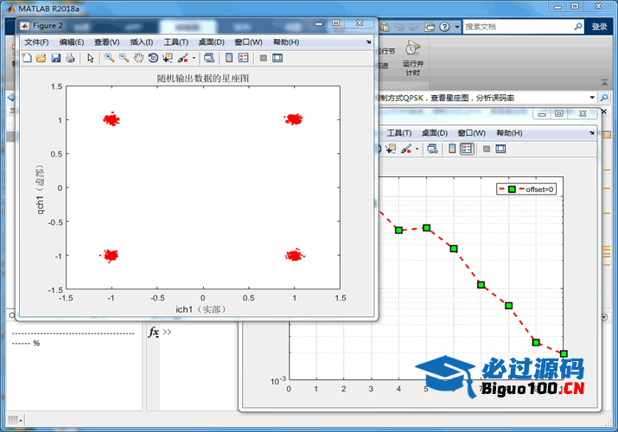
Task: Click 运行节 Run Section button
Action: (x=386, y=51)
